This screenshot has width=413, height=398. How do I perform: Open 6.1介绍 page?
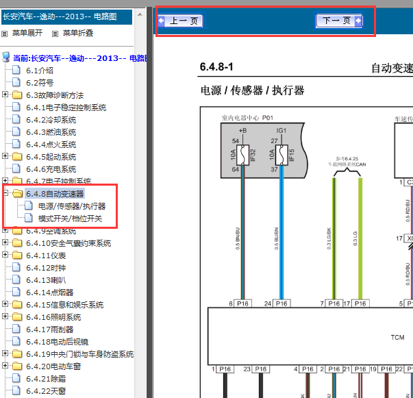click(x=40, y=71)
